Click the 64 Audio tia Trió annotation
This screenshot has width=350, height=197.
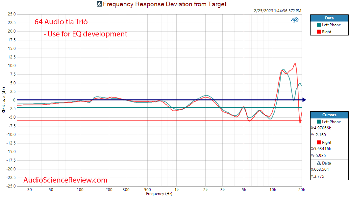click(x=61, y=22)
